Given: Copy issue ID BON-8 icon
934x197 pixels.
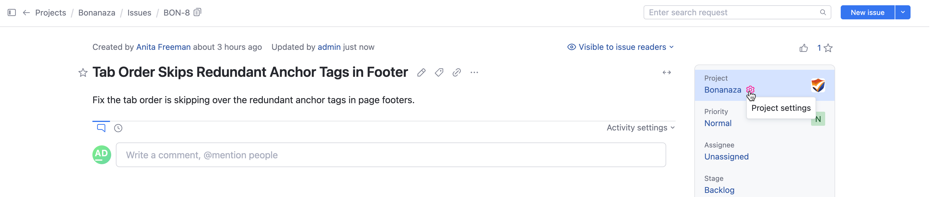Looking at the screenshot, I should click(x=197, y=13).
